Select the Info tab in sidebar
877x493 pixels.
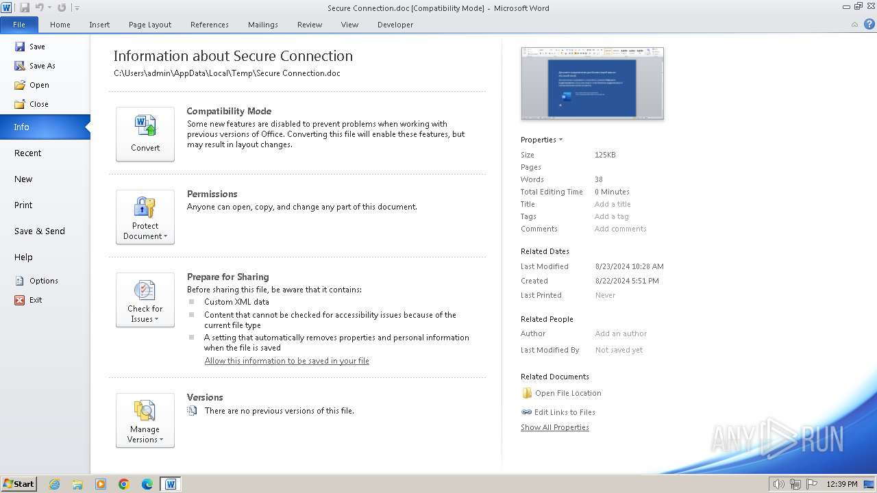tap(45, 127)
